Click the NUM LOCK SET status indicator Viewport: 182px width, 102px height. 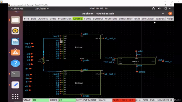[124, 100]
